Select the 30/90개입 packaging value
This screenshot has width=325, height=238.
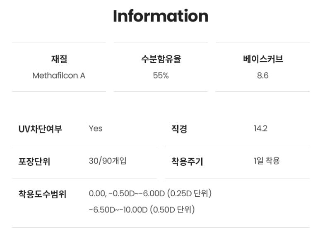(x=108, y=161)
